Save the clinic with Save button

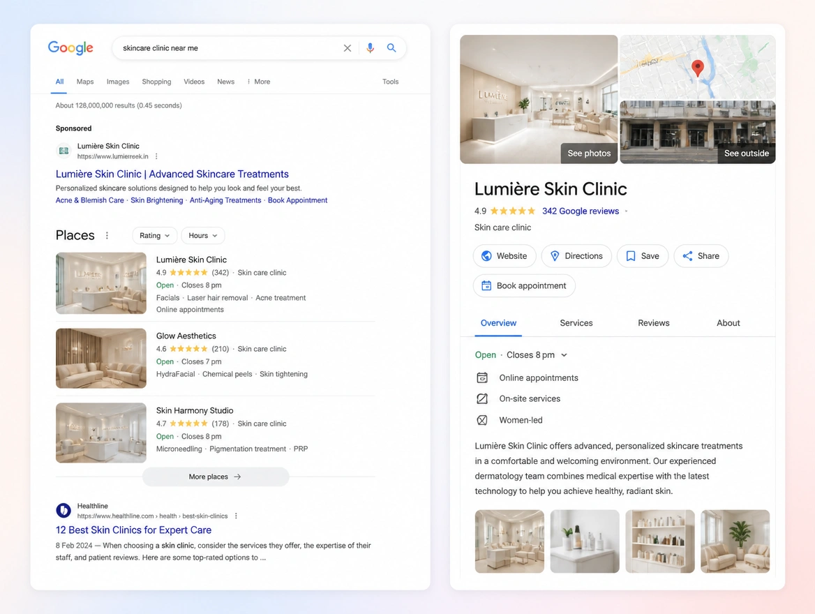coord(643,256)
